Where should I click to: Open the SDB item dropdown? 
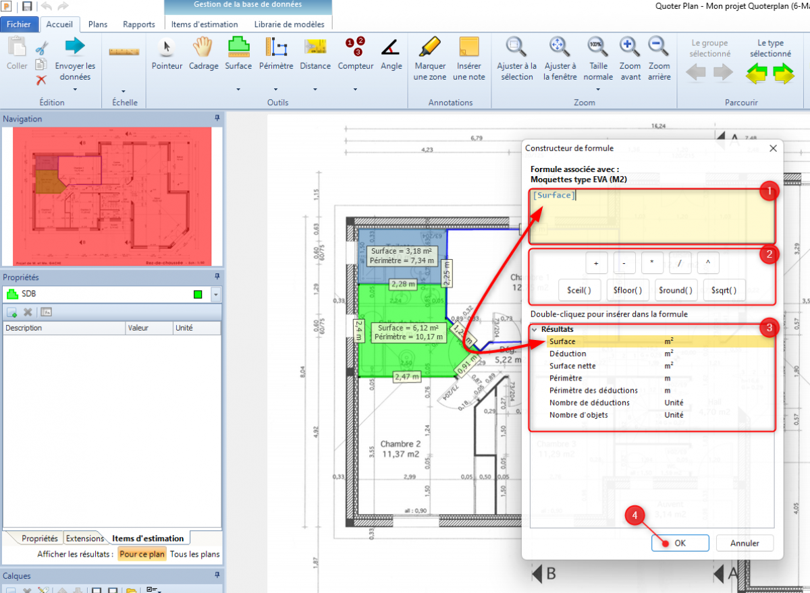click(x=215, y=295)
